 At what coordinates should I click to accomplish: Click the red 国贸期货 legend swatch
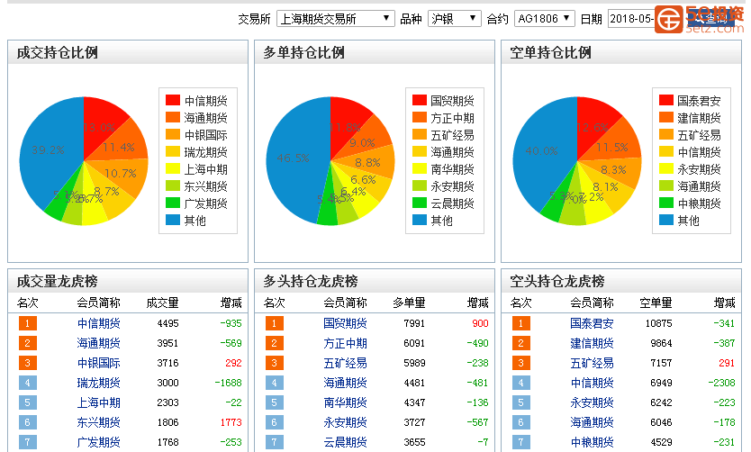click(x=419, y=100)
